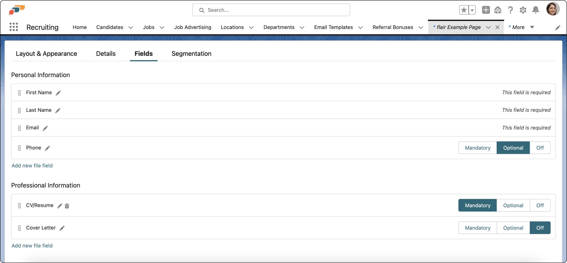Edit the CV/Resume field label
567x263 pixels.
pyautogui.click(x=60, y=206)
